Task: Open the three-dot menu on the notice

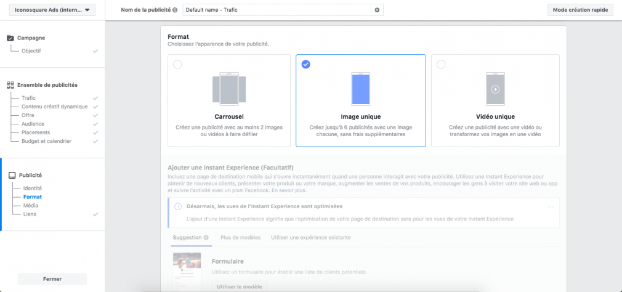Action: pyautogui.click(x=551, y=207)
